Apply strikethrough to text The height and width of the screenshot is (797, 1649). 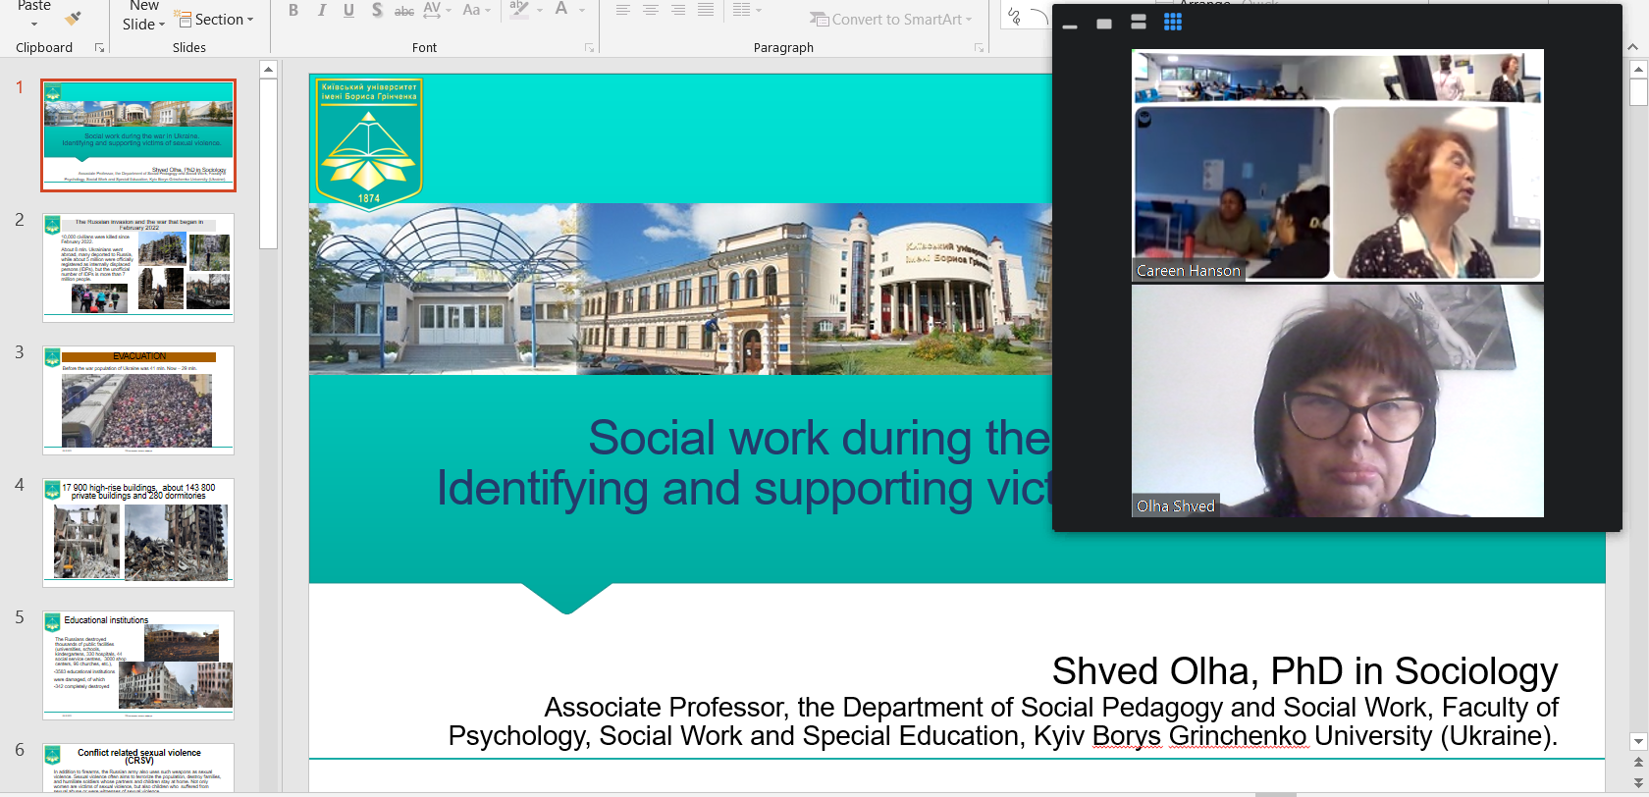click(403, 11)
